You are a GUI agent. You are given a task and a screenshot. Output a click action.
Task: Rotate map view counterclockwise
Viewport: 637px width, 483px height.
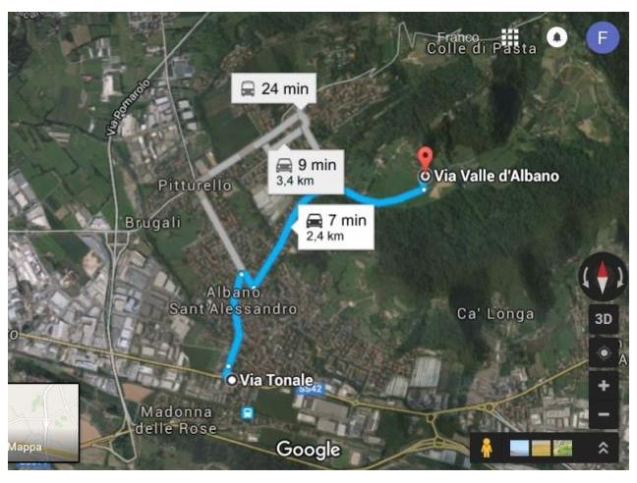tap(586, 278)
